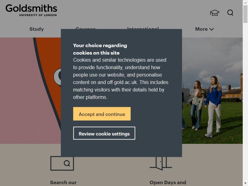The height and width of the screenshot is (186, 248).
Task: Click scrollbar down arrow
Action: point(245,184)
